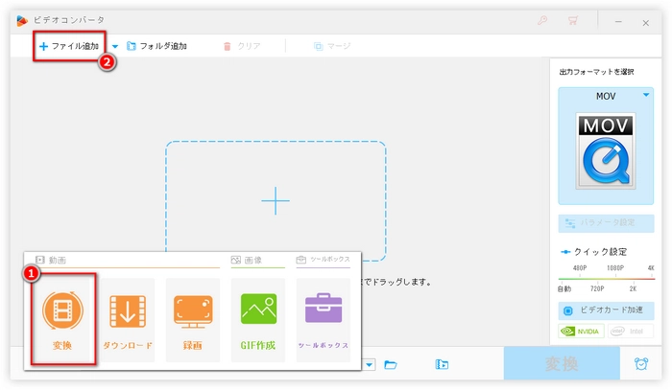Click フォルダ追加 to add a folder
The image size is (672, 390).
(156, 46)
